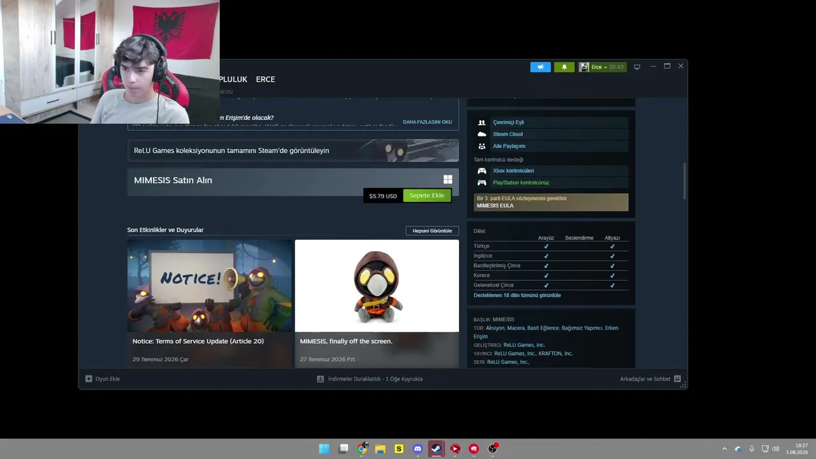This screenshot has width=816, height=459.
Task: Open Discord from the taskbar
Action: [418, 449]
